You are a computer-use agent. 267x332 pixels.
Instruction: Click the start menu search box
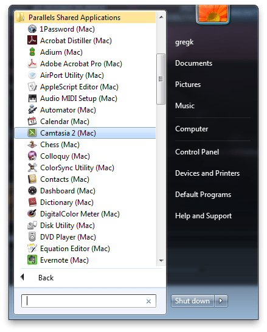pyautogui.click(x=89, y=301)
